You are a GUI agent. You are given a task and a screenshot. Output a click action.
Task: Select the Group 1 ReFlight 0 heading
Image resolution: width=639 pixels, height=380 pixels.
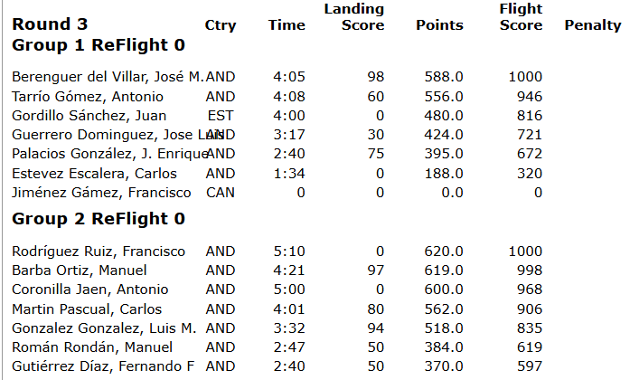pos(99,43)
